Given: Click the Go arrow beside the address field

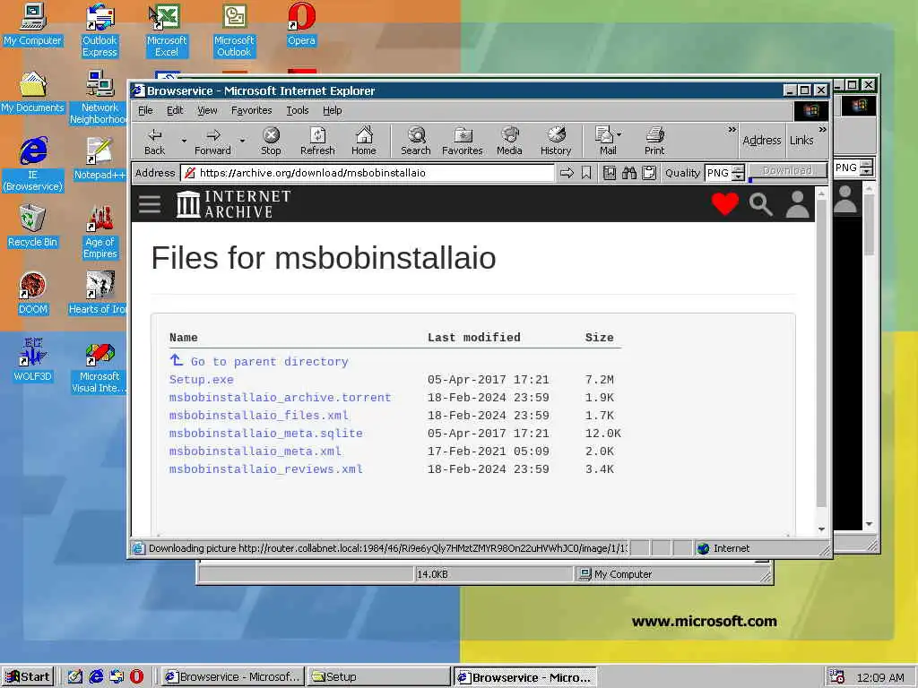Looking at the screenshot, I should click(567, 173).
